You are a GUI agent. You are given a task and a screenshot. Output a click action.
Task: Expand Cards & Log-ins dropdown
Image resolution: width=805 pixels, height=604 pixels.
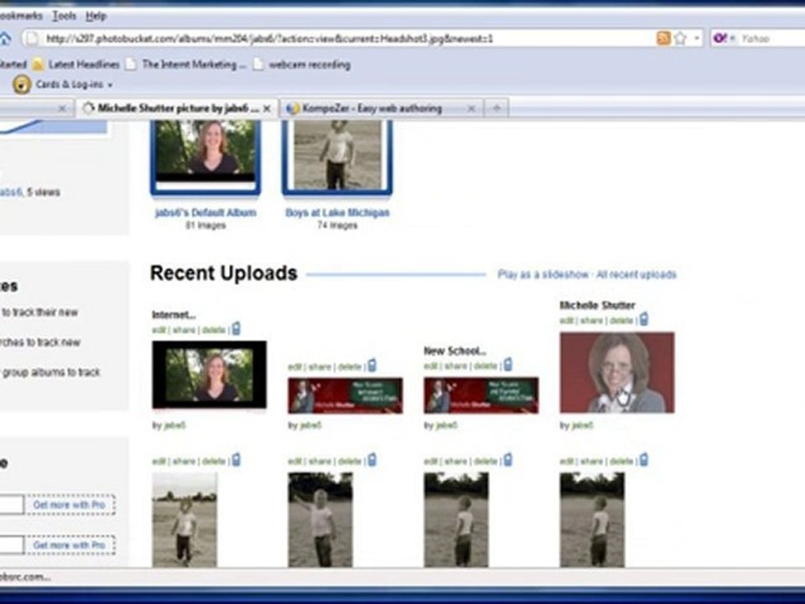(110, 85)
